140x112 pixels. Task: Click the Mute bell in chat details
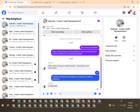click(116, 38)
